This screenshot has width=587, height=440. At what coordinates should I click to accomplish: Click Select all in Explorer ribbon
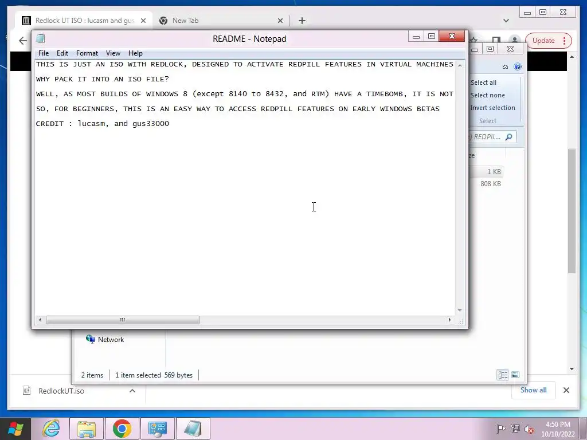coord(483,82)
